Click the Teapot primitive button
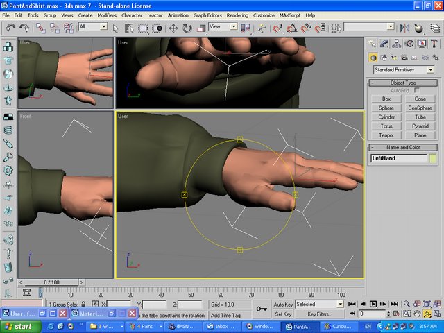The height and width of the screenshot is (333, 444). pos(386,135)
